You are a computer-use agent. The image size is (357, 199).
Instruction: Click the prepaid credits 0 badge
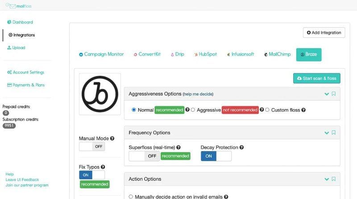[x=6, y=113]
